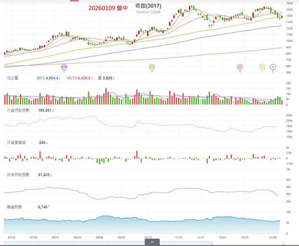Click the pink 20-day moving average marker
The height and width of the screenshot is (246, 299).
pos(240,67)
